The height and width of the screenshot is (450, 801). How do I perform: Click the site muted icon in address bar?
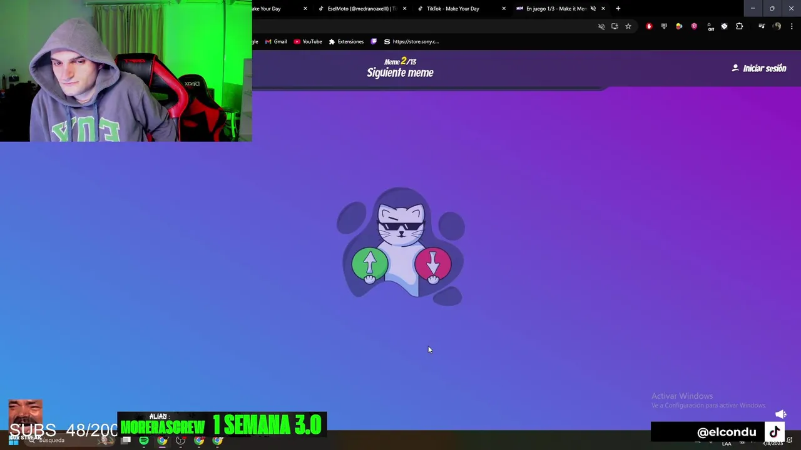601,26
